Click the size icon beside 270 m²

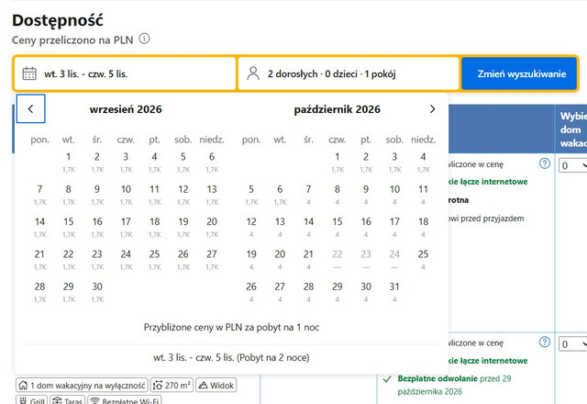pyautogui.click(x=158, y=385)
